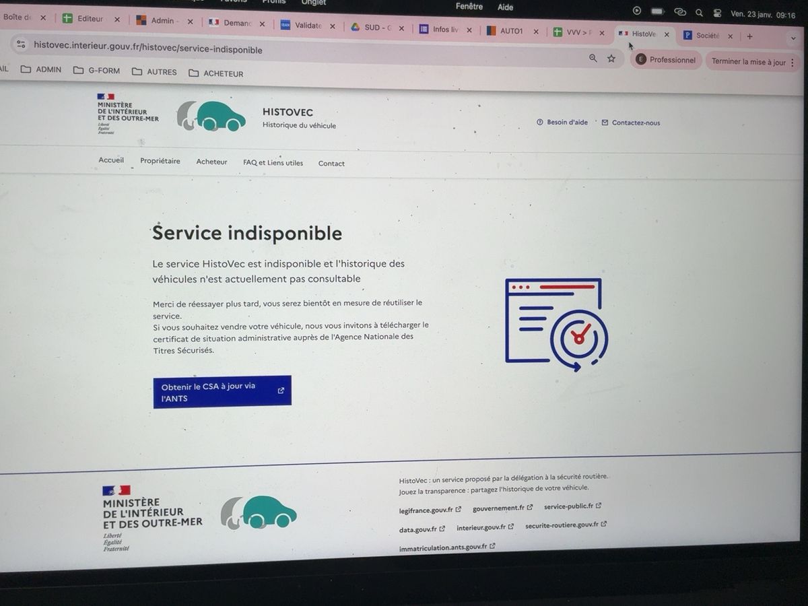This screenshot has height=606, width=808.
Task: Expand the tab search dropdown arrow
Action: [x=793, y=38]
